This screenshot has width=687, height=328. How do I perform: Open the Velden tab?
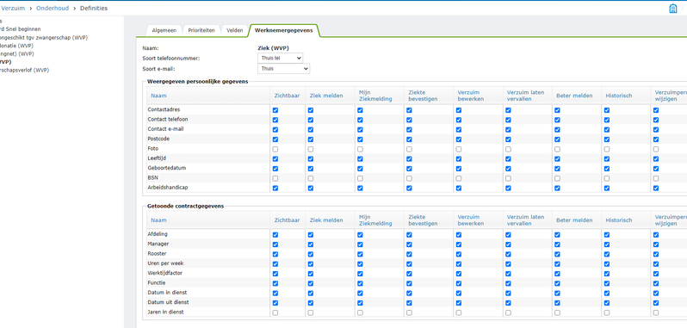(234, 30)
